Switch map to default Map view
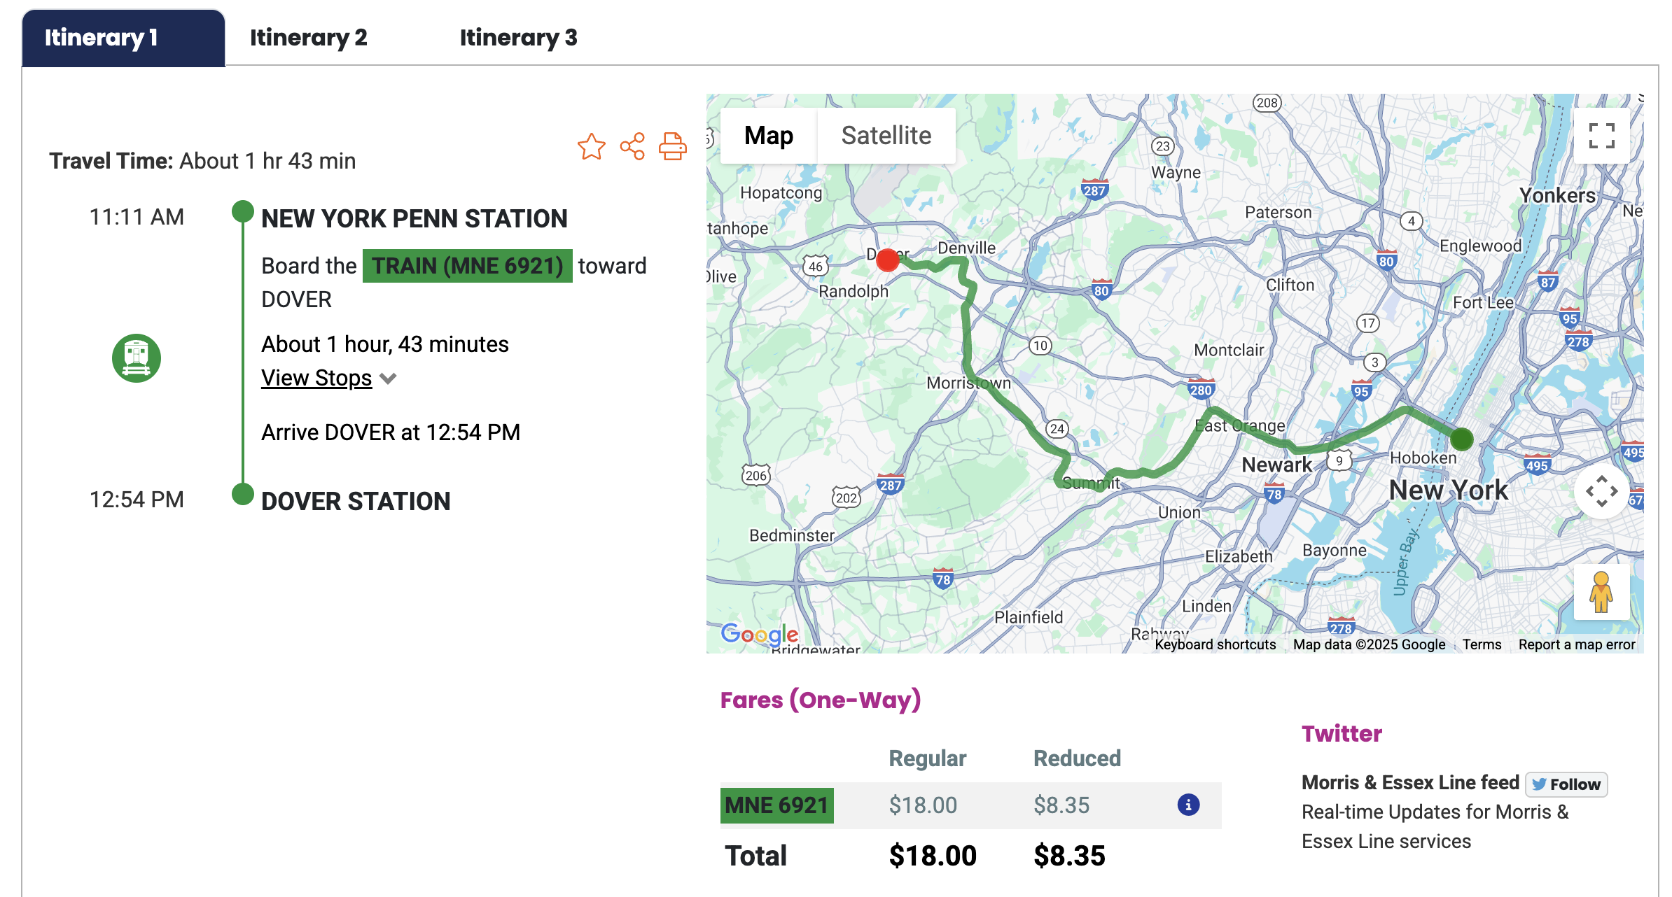Screen dimensions: 1672x897 (769, 136)
